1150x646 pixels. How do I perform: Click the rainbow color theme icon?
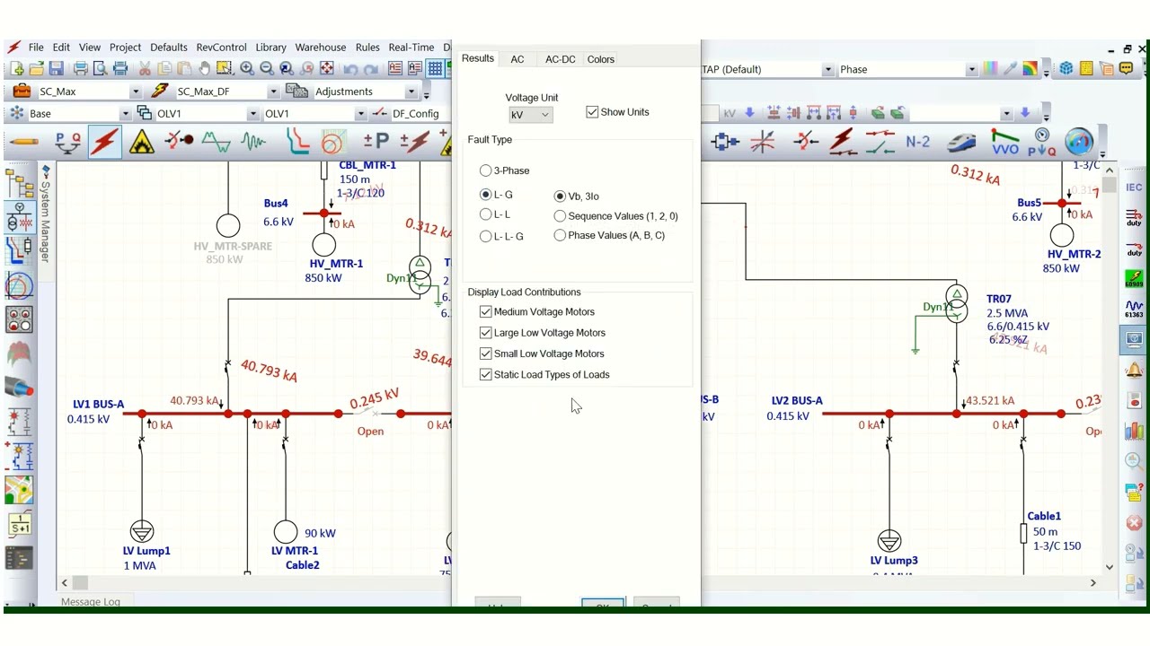[1030, 69]
